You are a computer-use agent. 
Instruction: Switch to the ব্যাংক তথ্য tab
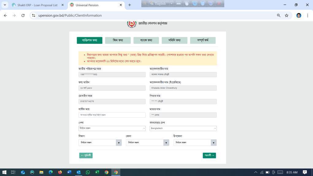click(146, 40)
